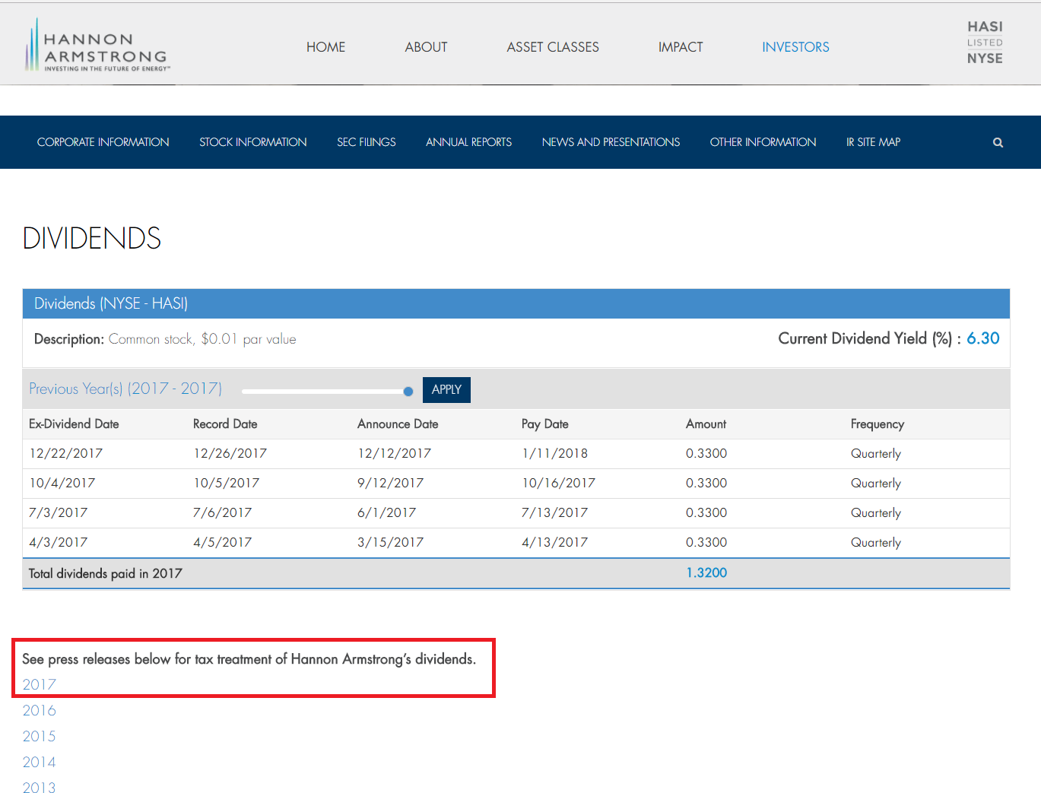Screen dimensions: 1041x793
Task: Open the ABOUT menu item
Action: [x=426, y=47]
